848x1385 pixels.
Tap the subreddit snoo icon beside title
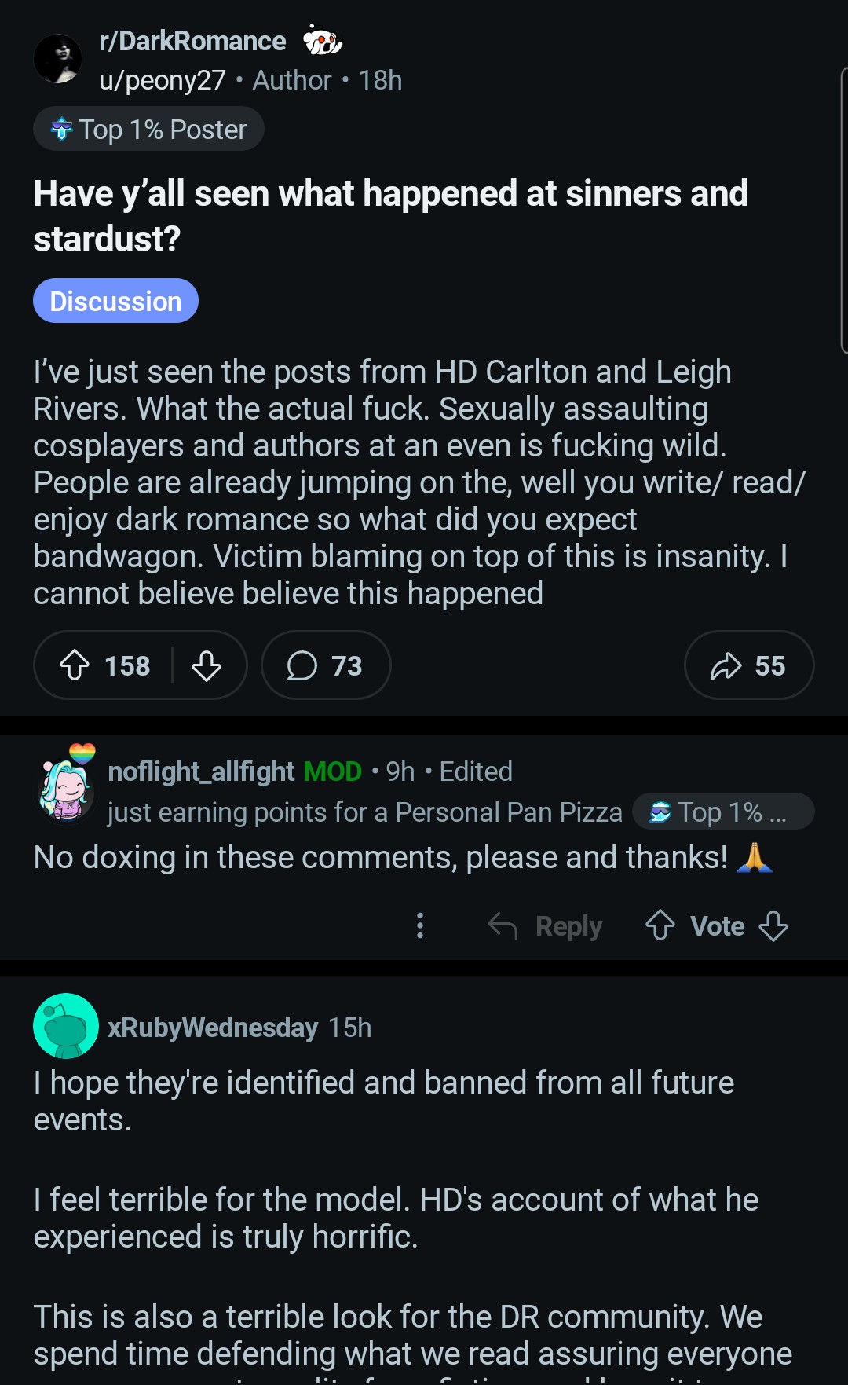pos(323,41)
